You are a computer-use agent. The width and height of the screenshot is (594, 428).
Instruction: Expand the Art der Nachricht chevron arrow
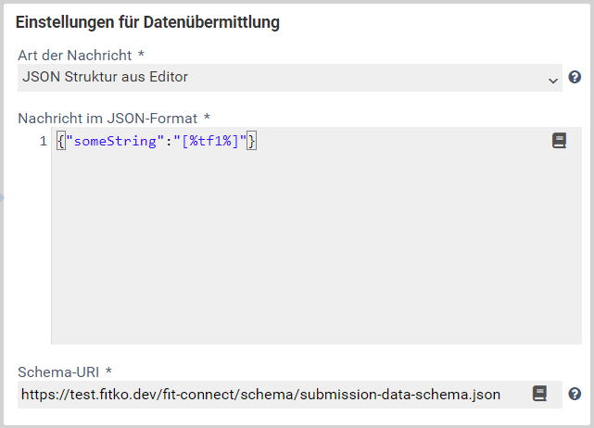coord(553,81)
